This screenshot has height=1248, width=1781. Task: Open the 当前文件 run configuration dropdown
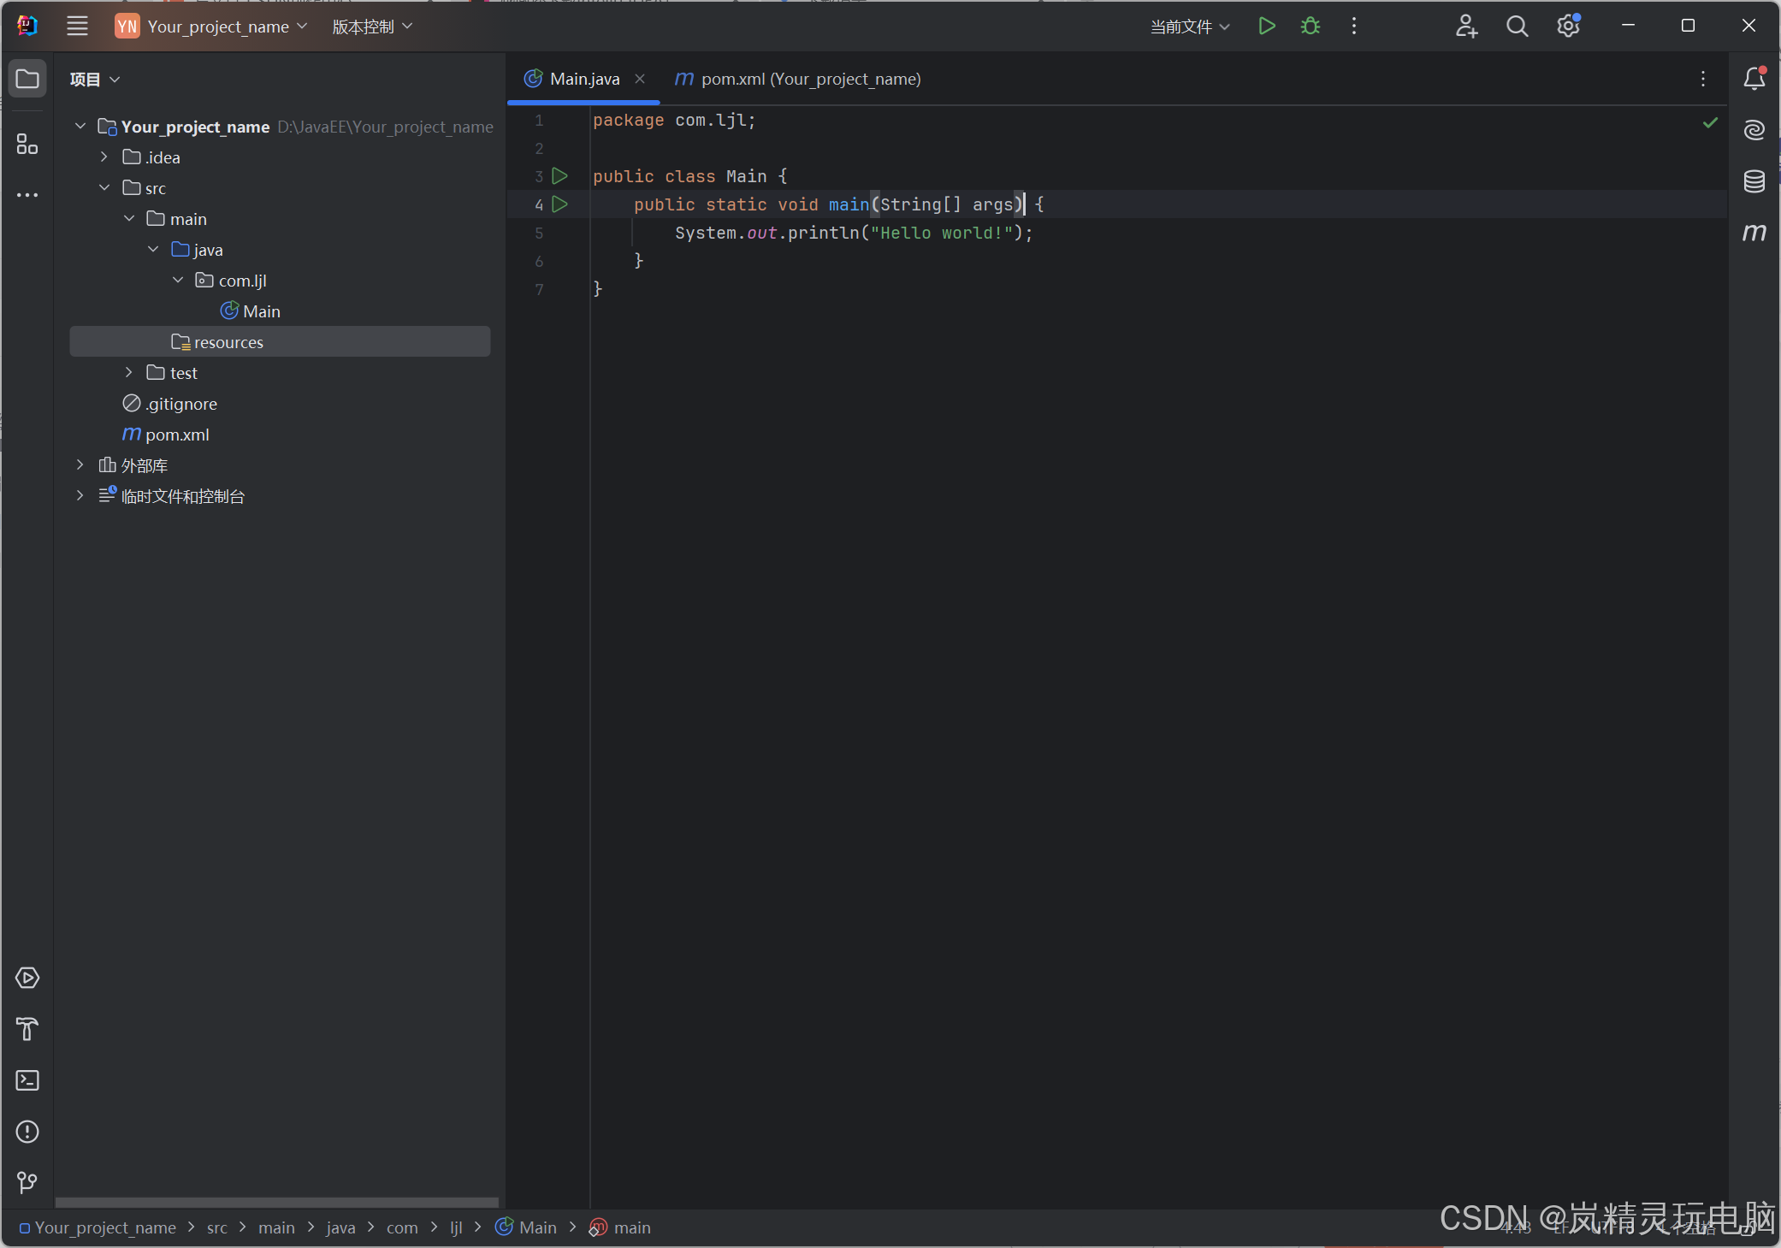1190,27
